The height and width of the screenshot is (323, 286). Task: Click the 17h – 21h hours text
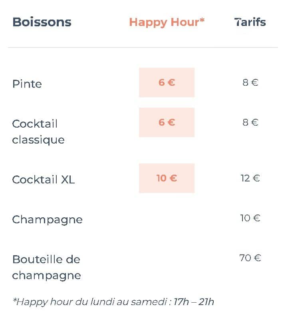[x=194, y=302]
